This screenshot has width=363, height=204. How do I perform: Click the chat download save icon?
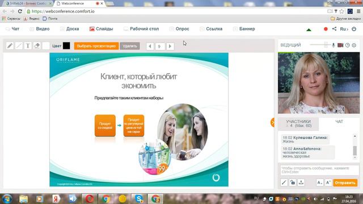point(301,182)
